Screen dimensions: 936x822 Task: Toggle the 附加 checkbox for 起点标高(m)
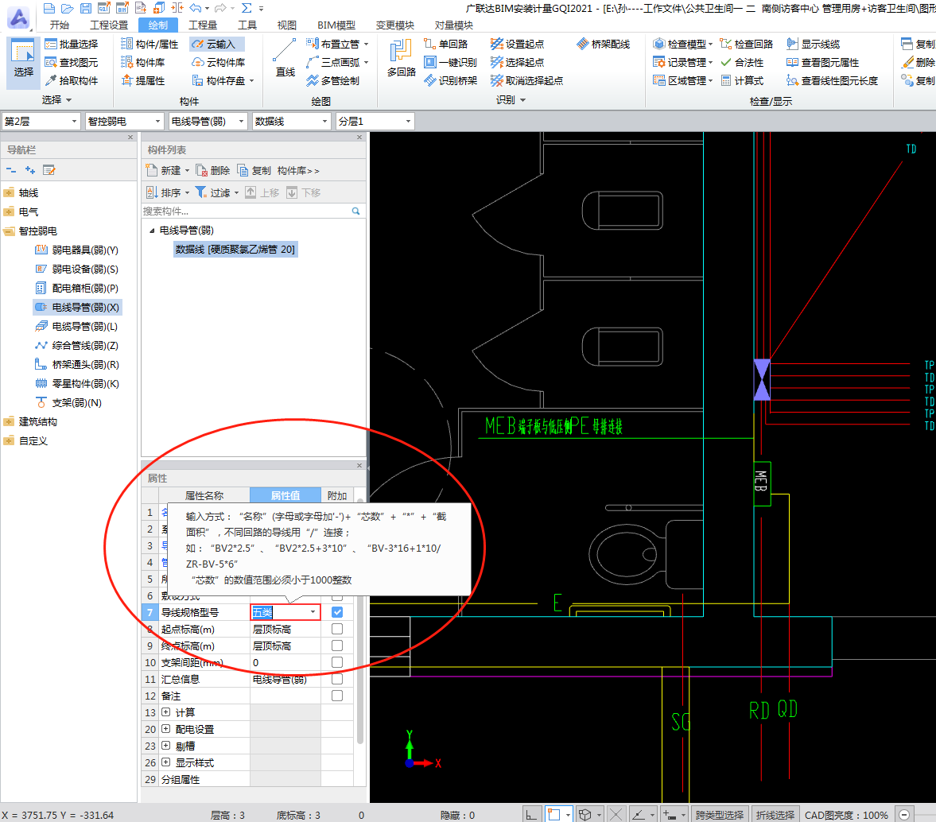[337, 629]
